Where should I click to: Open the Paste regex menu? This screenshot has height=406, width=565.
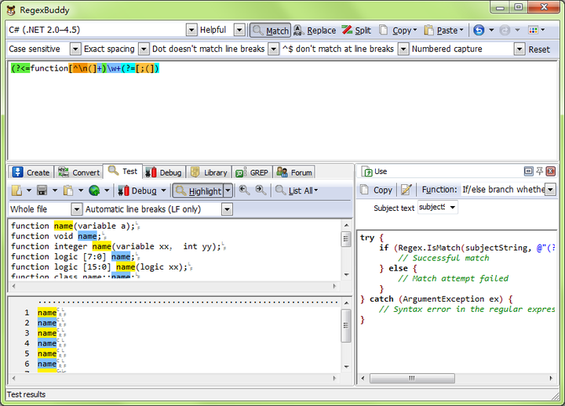tap(443, 31)
